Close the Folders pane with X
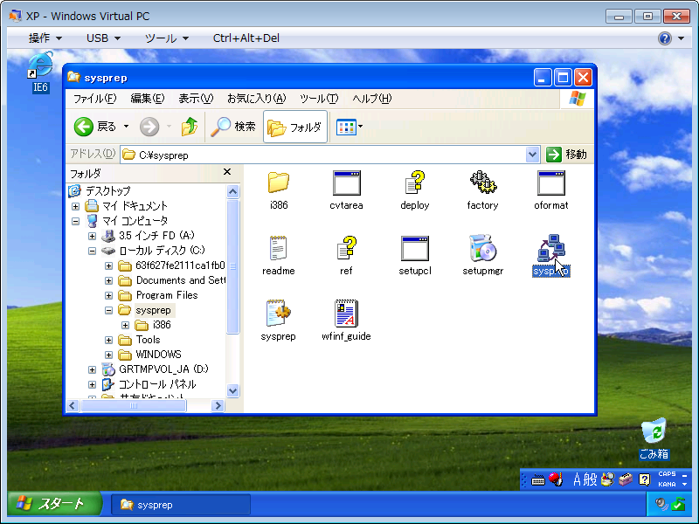This screenshot has width=699, height=524. (x=227, y=172)
